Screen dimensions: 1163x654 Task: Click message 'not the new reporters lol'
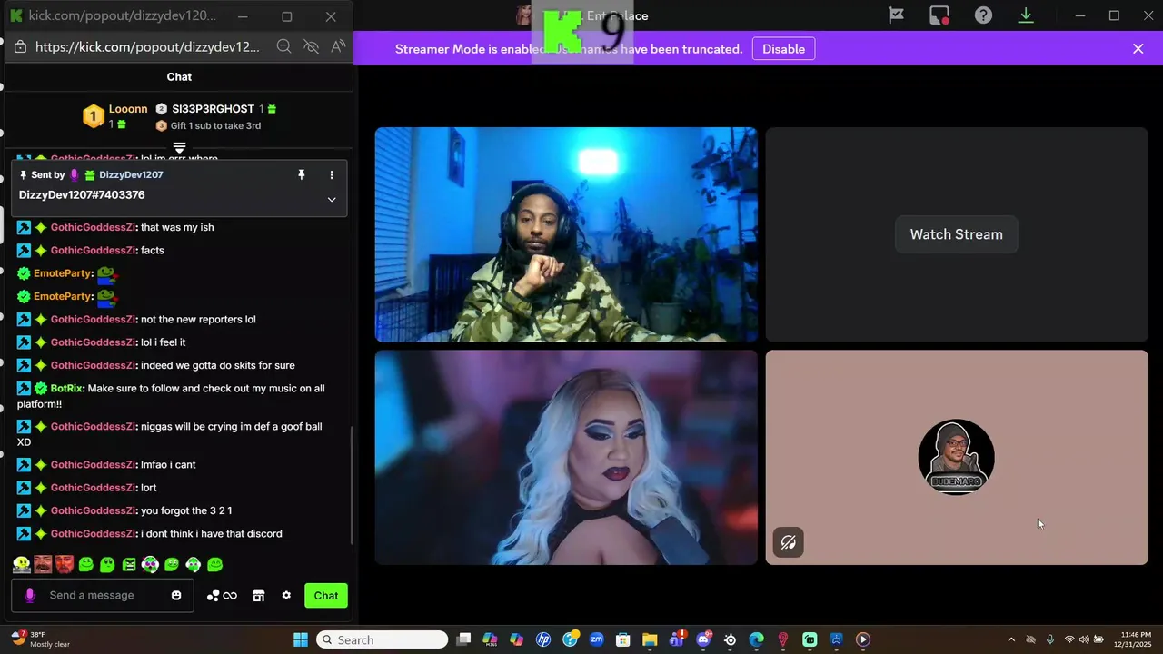click(x=198, y=320)
